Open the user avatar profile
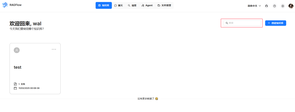This screenshot has width=295, height=112. [291, 6]
